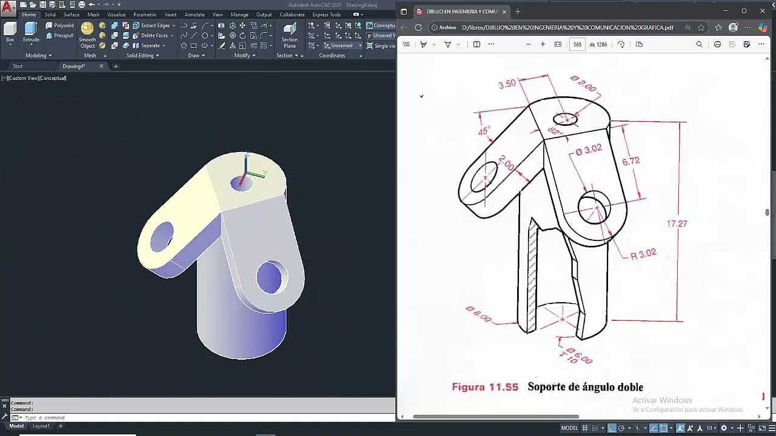Click the Custom View viewport label

tap(25, 78)
